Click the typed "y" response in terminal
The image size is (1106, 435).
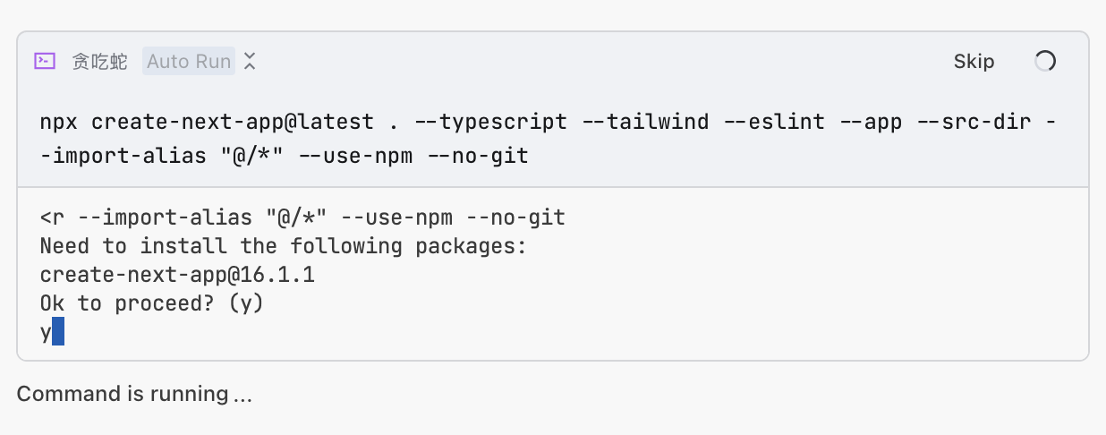coord(46,332)
